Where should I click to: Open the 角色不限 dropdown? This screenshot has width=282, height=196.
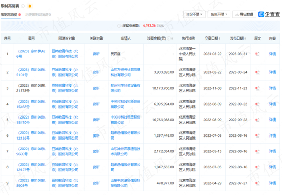click(x=219, y=14)
